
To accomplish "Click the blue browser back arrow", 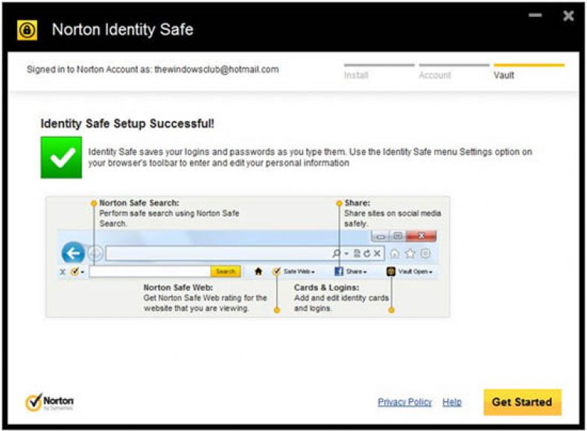I will coord(73,253).
